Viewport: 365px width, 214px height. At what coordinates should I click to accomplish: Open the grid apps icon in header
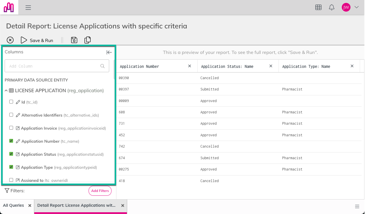(x=318, y=8)
